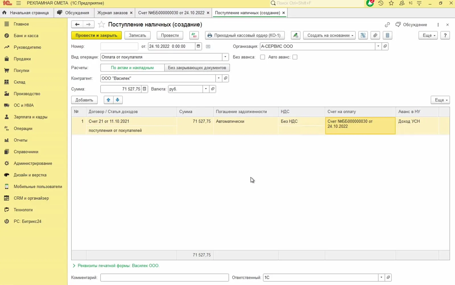Expand the Контрагент dropdown arrow
The width and height of the screenshot is (455, 285).
219,78
